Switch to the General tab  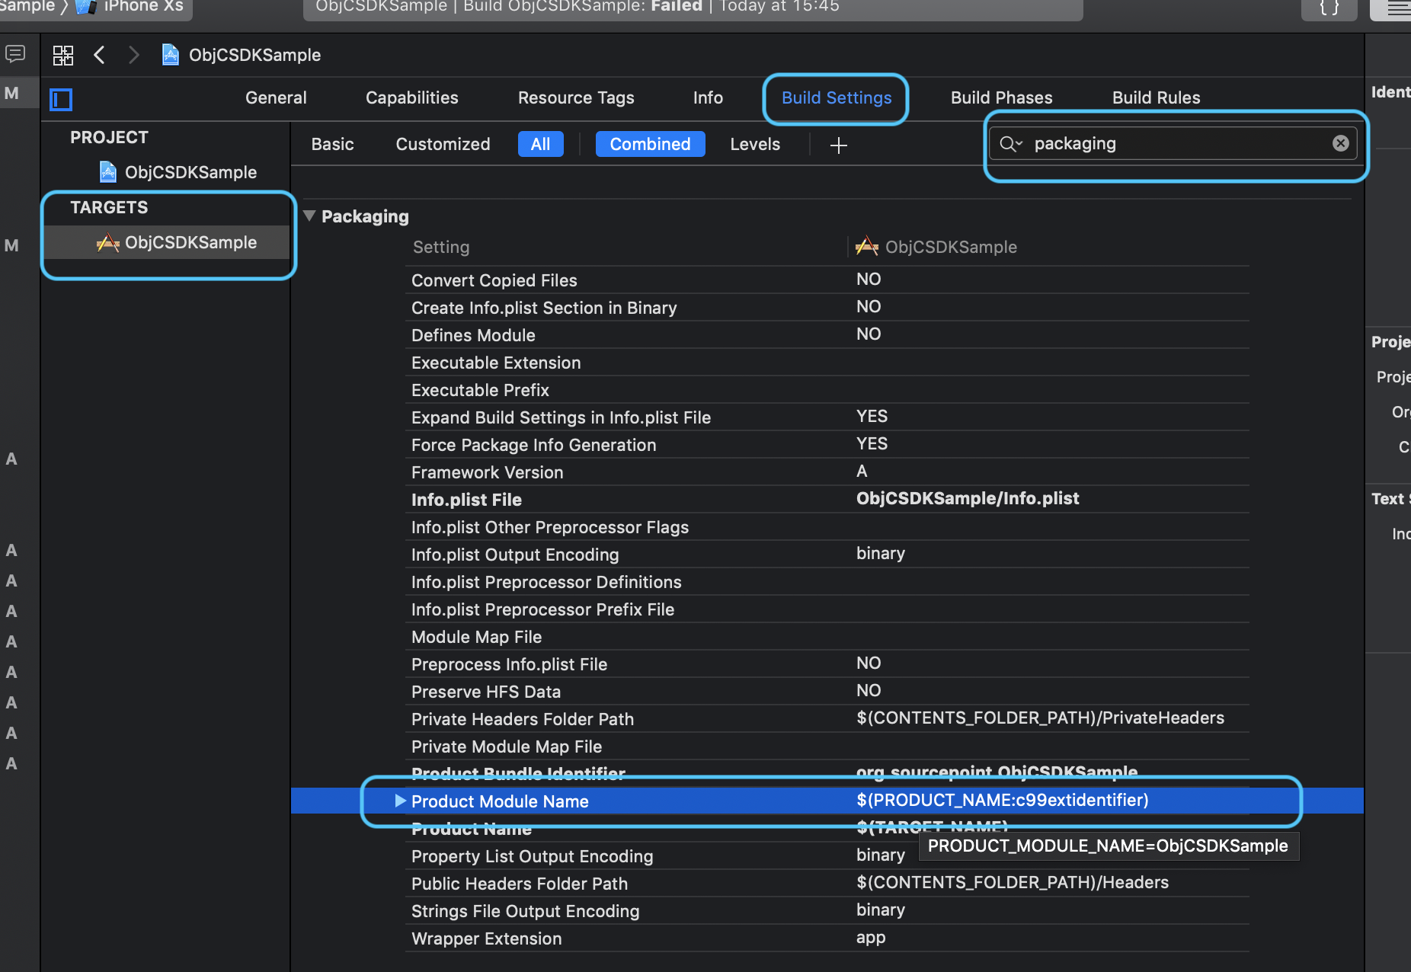276,98
